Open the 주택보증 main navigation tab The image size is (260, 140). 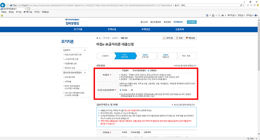pos(112,29)
